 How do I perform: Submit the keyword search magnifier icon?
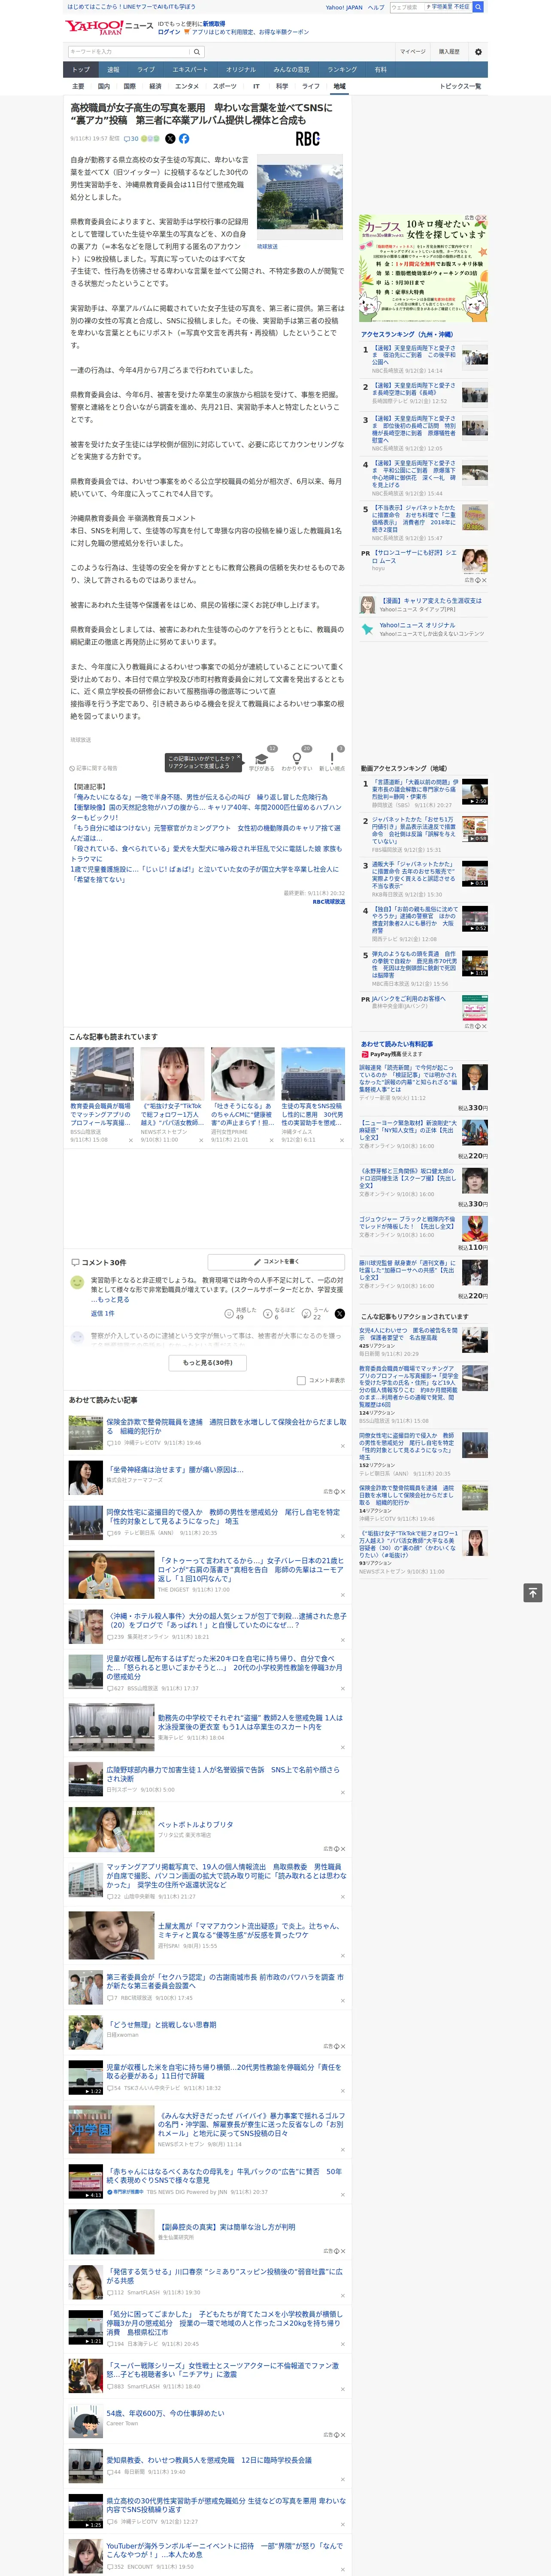point(197,52)
